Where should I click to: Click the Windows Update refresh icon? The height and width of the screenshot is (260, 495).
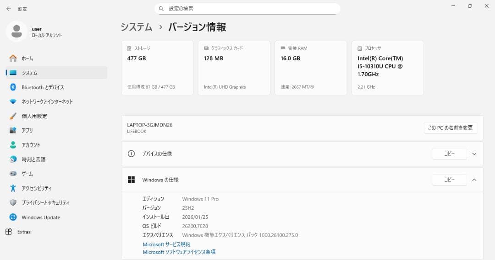coord(13,217)
